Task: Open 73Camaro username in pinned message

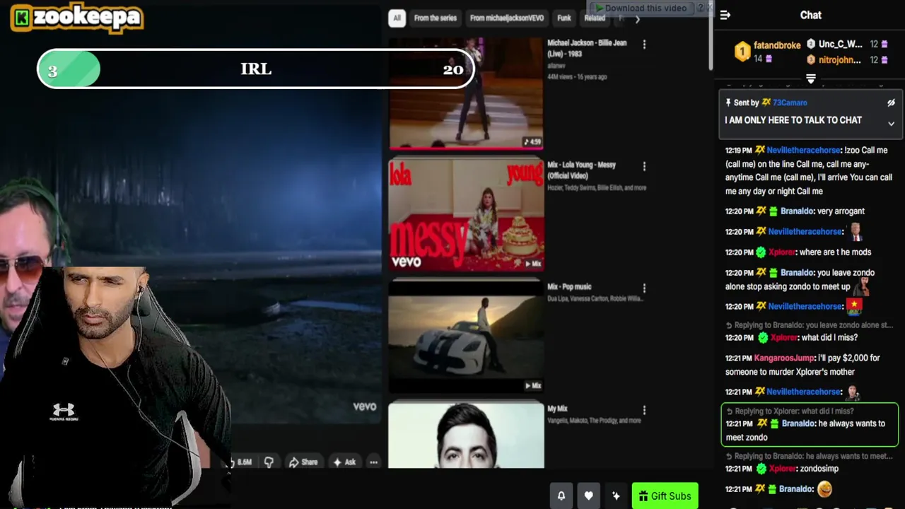Action: tap(790, 103)
